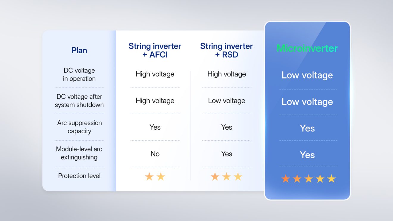Click the No value in the AFCI column
This screenshot has height=221, width=393.
[x=155, y=154]
